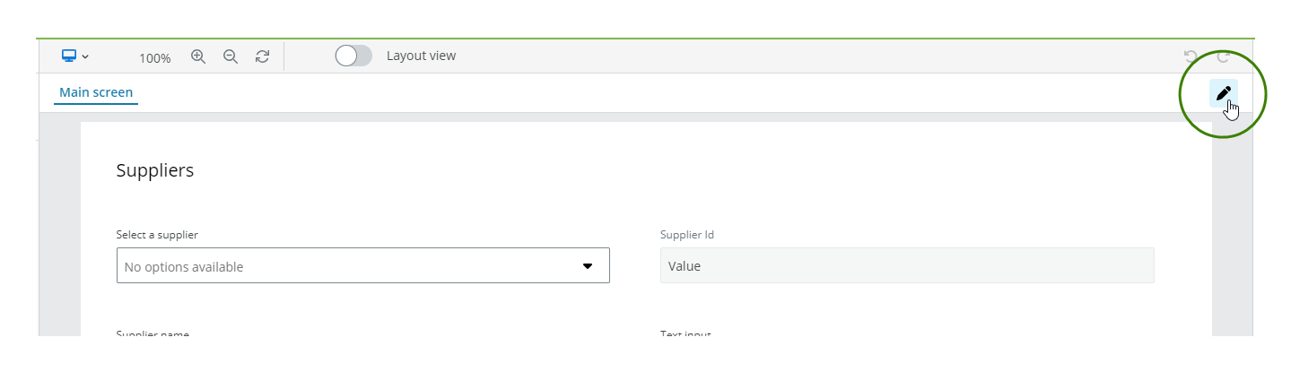This screenshot has width=1291, height=372.
Task: Click the Supplier Id label
Action: click(x=687, y=235)
